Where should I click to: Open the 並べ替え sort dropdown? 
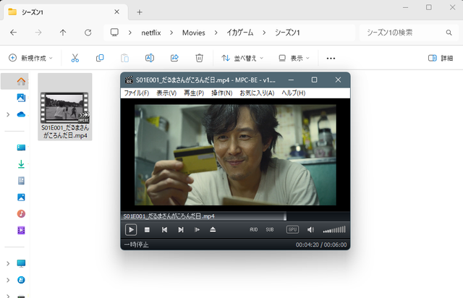pyautogui.click(x=242, y=58)
